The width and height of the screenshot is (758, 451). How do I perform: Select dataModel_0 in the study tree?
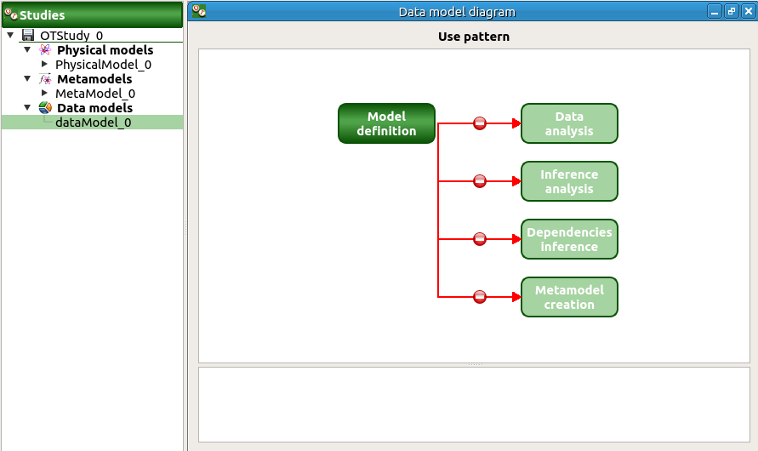[93, 123]
